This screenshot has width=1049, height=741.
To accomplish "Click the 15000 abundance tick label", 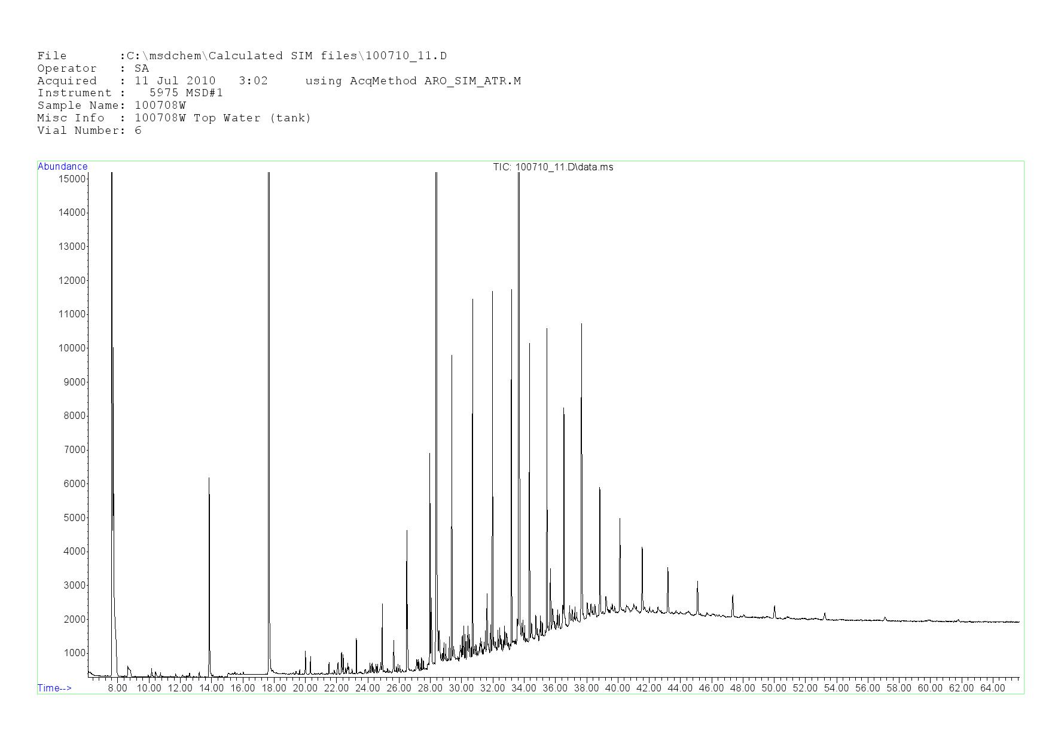I will click(x=72, y=179).
